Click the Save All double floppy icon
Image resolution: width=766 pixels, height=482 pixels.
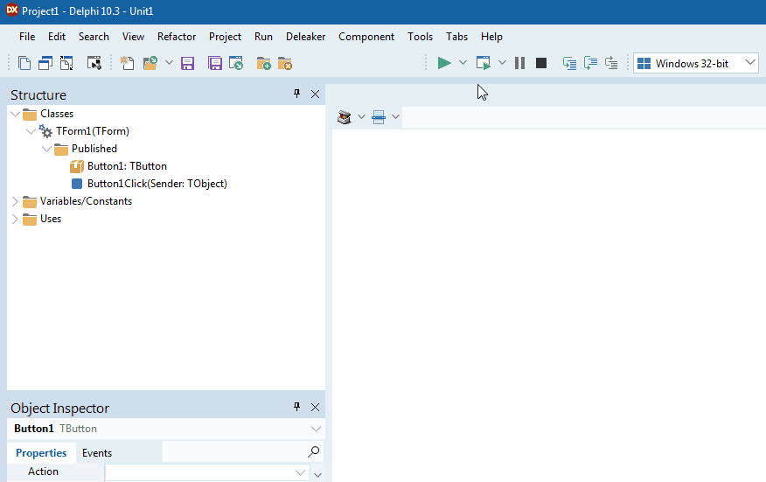tap(214, 63)
